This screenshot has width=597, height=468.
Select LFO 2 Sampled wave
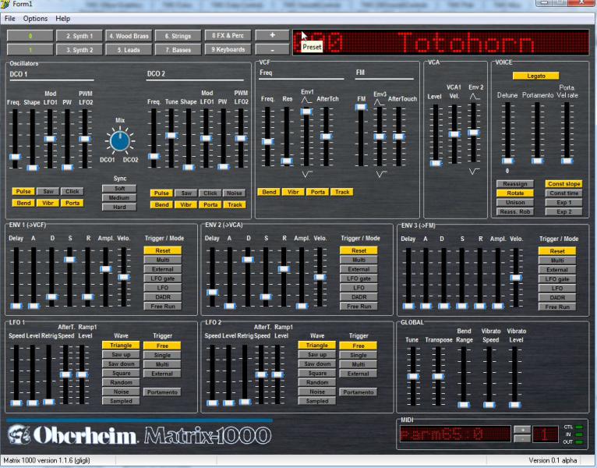pos(316,401)
